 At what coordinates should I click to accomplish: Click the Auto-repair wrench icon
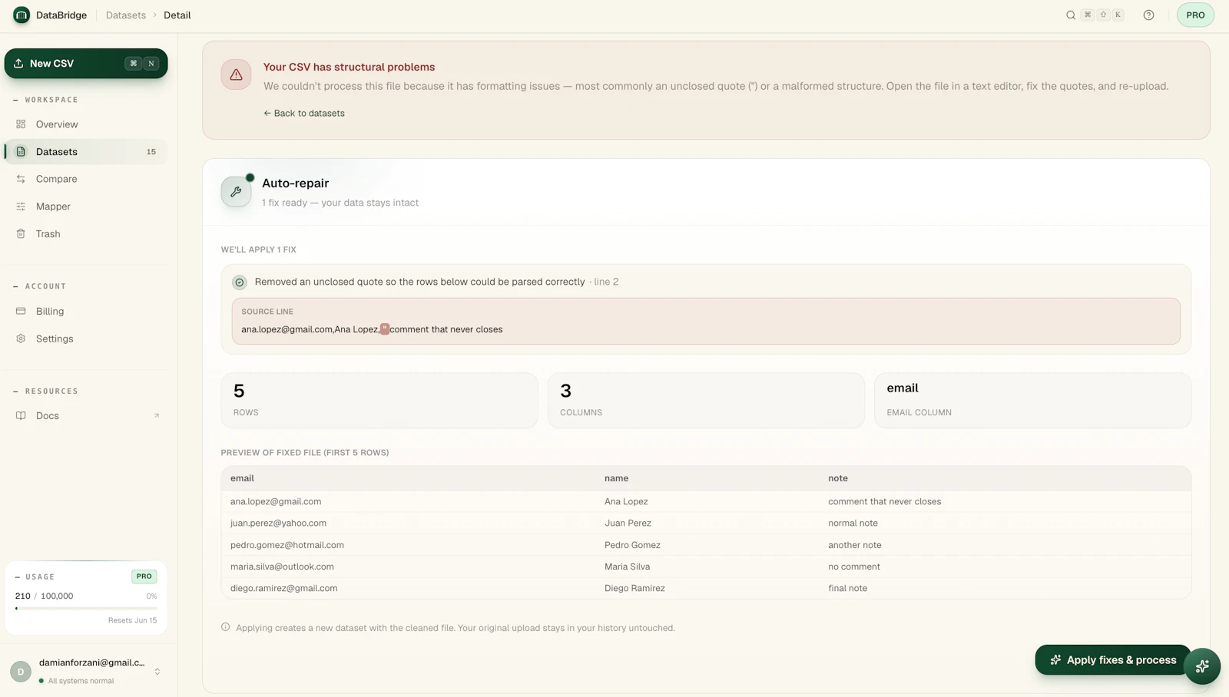236,192
